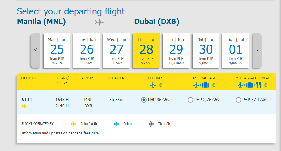Click the 5J 14 flight row
Screen dimensions: 281x151
pyautogui.click(x=147, y=102)
